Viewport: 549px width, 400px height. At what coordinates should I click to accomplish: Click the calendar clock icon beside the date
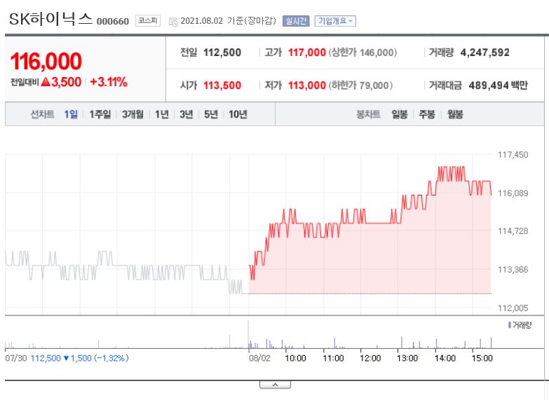173,22
